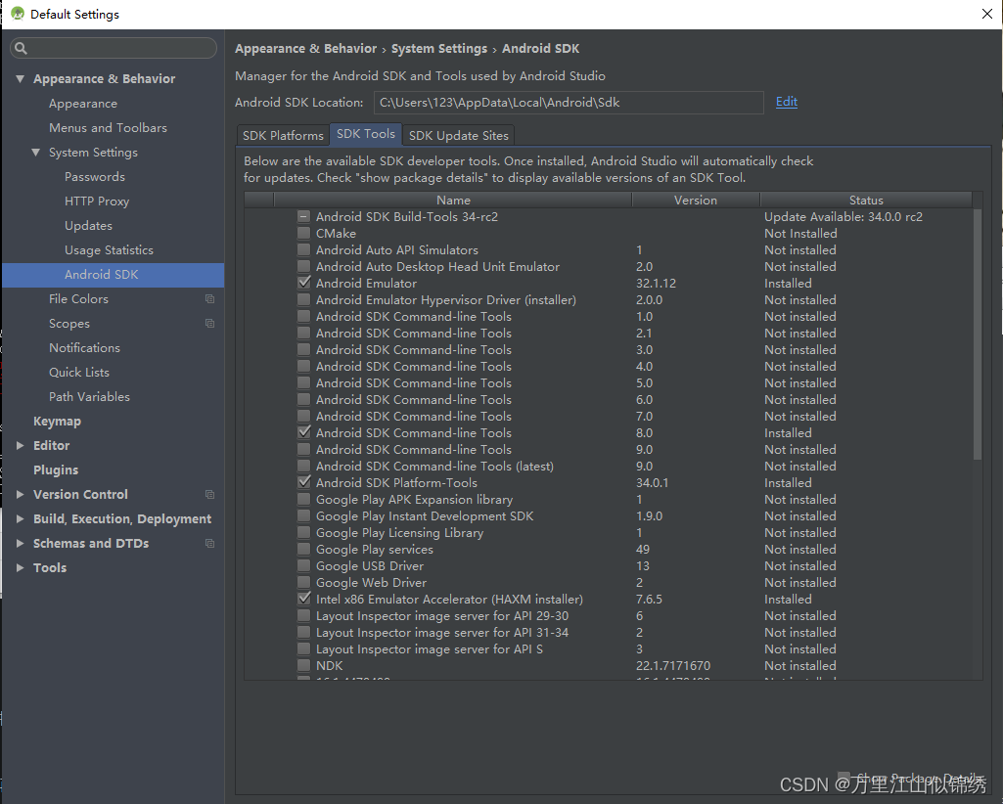Screen dimensions: 1003x804
Task: Switch to the SDK Platforms tab
Action: pos(283,136)
